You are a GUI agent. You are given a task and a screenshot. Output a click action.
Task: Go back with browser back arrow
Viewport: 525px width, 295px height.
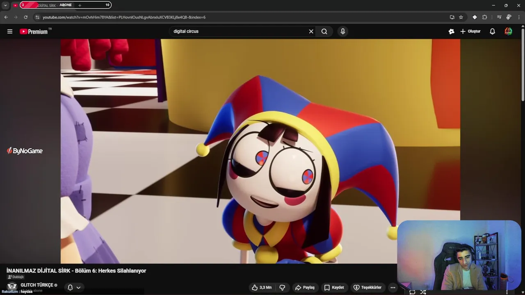point(6,17)
